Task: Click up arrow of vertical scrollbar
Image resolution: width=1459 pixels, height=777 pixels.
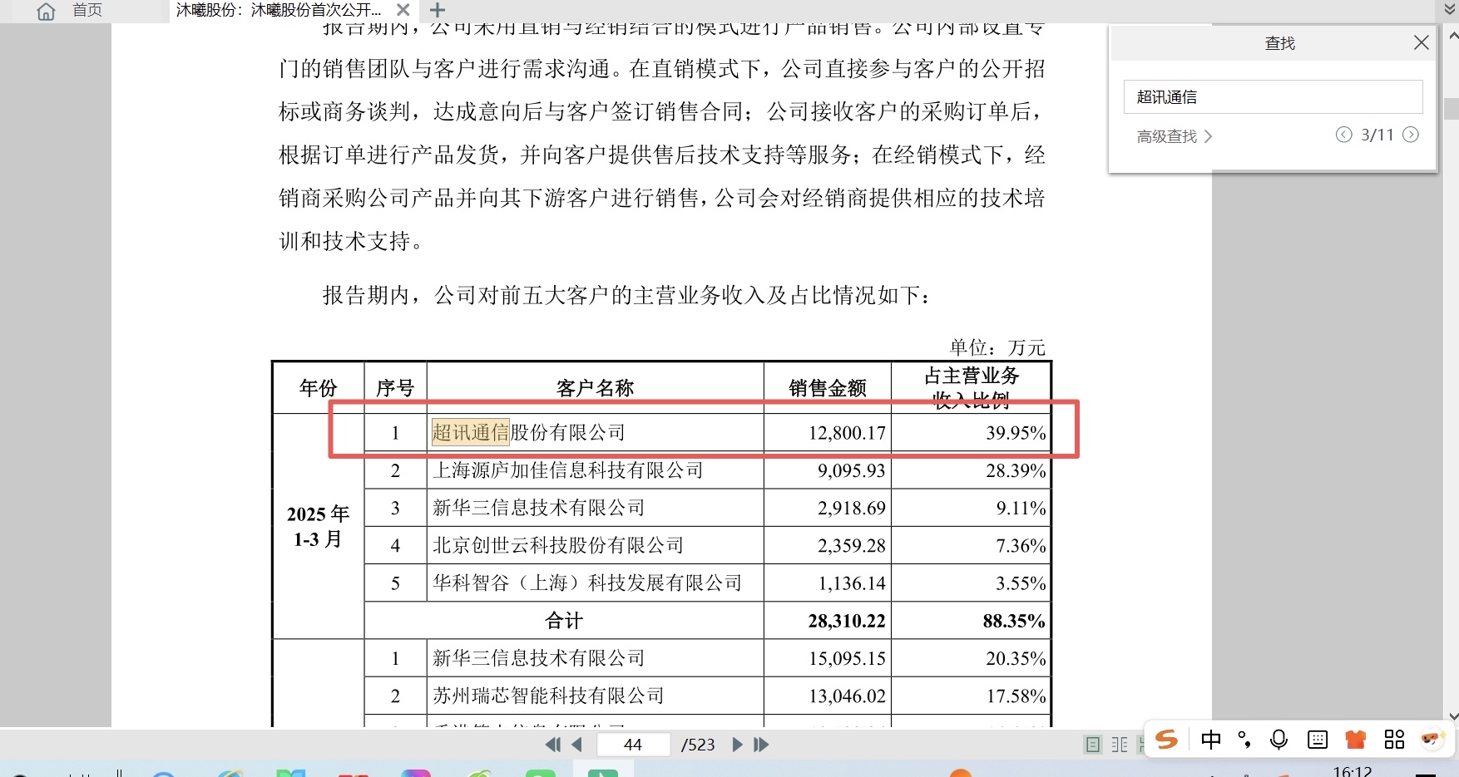Action: 1452,36
